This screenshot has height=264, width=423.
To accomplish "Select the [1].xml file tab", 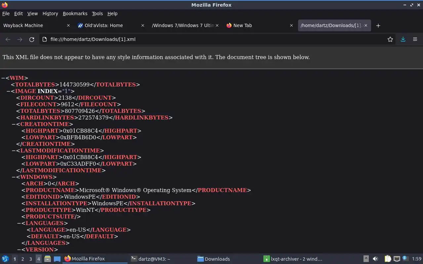I will [x=334, y=25].
